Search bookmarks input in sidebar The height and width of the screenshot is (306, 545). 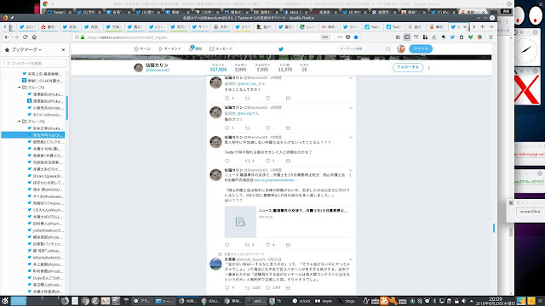[35, 64]
